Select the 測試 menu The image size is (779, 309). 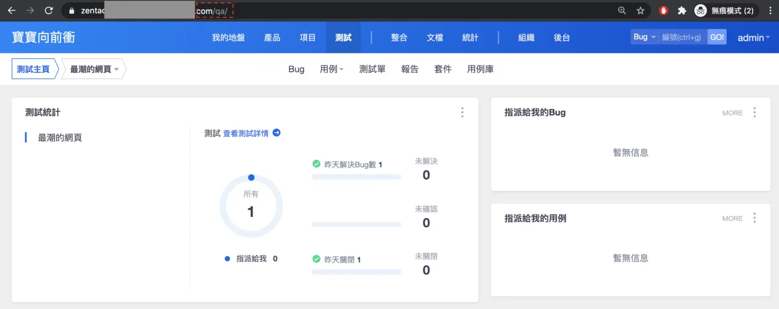343,38
